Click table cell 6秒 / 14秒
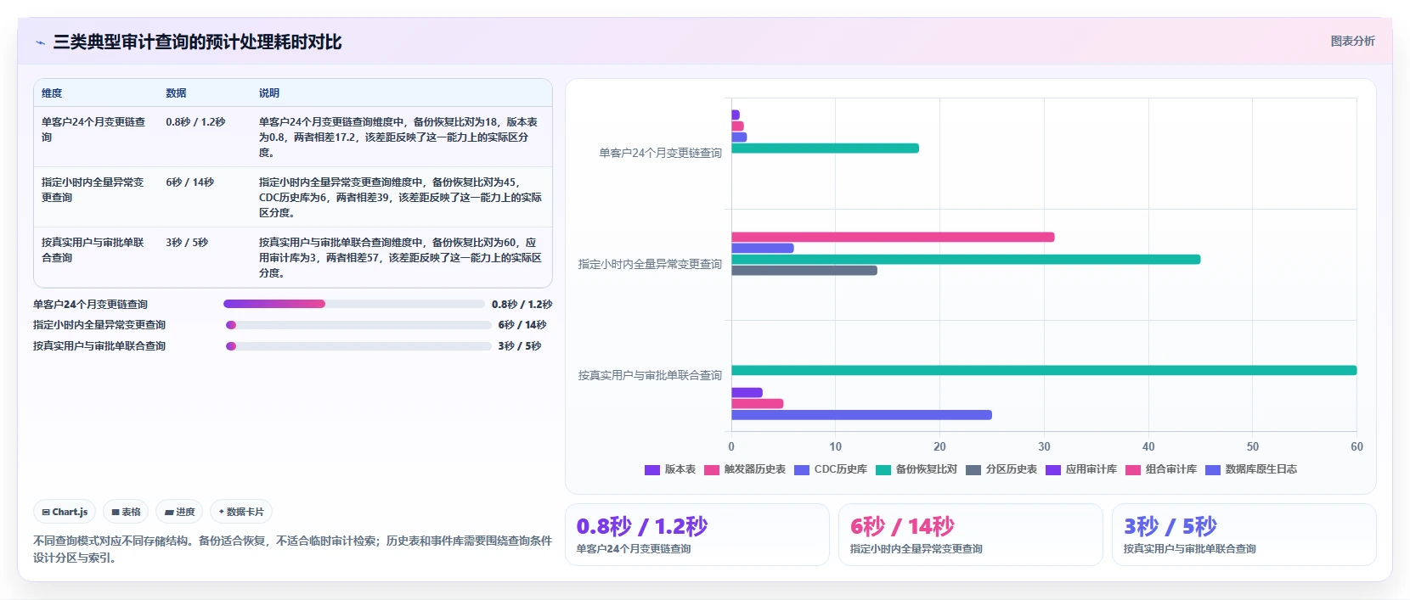Screen dimensions: 1410x600 190,182
